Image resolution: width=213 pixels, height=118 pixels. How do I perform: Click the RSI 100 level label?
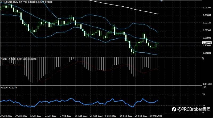point(204,87)
